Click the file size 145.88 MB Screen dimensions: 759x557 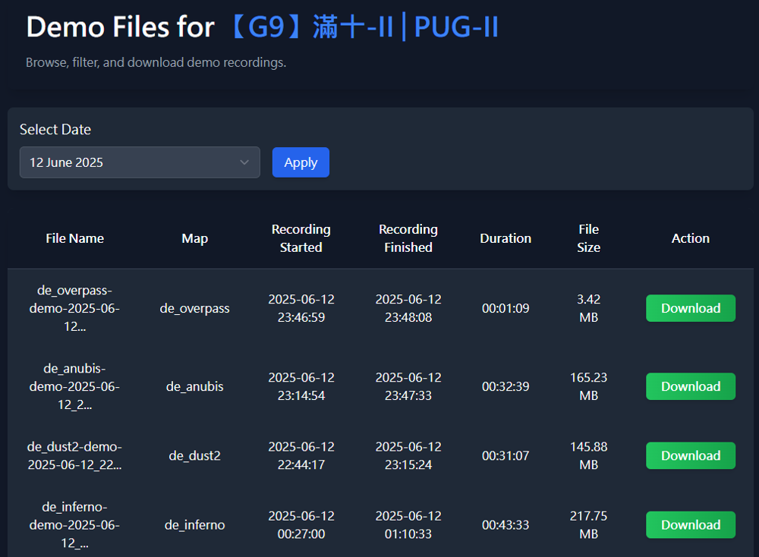(x=589, y=455)
